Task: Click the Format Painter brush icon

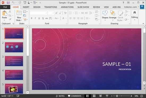Action: [x=10, y=19]
